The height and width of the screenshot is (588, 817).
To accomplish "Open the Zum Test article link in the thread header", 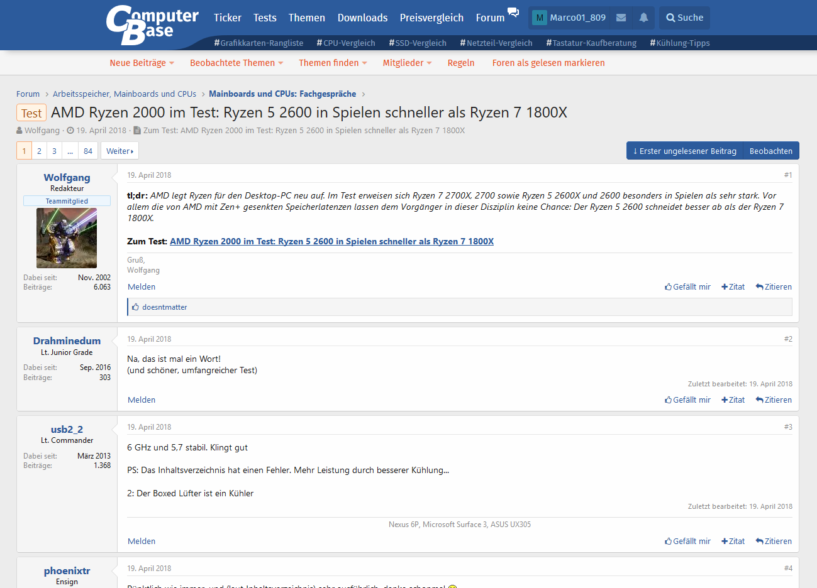I will pyautogui.click(x=304, y=131).
